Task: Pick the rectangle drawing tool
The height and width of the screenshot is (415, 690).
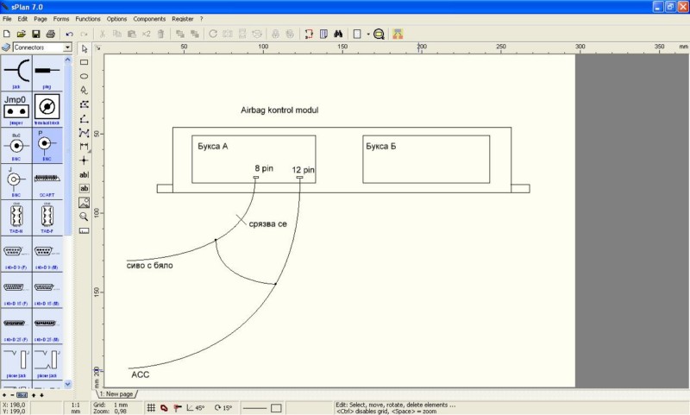Action: point(84,62)
